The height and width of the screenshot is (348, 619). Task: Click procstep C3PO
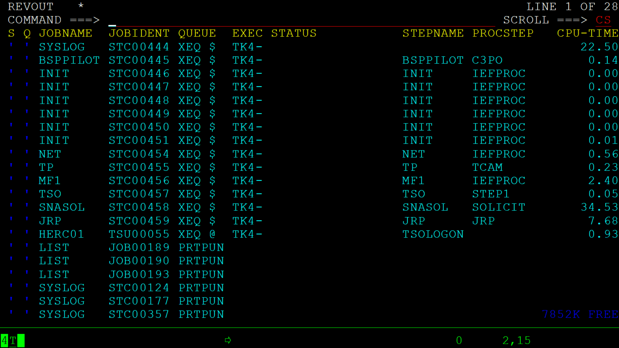(487, 60)
